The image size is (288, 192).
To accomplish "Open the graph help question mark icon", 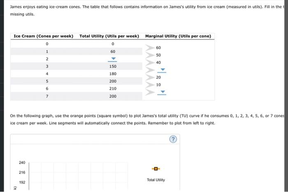I will click(x=173, y=139).
